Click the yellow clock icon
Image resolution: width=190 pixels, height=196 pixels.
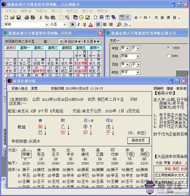pos(81,17)
